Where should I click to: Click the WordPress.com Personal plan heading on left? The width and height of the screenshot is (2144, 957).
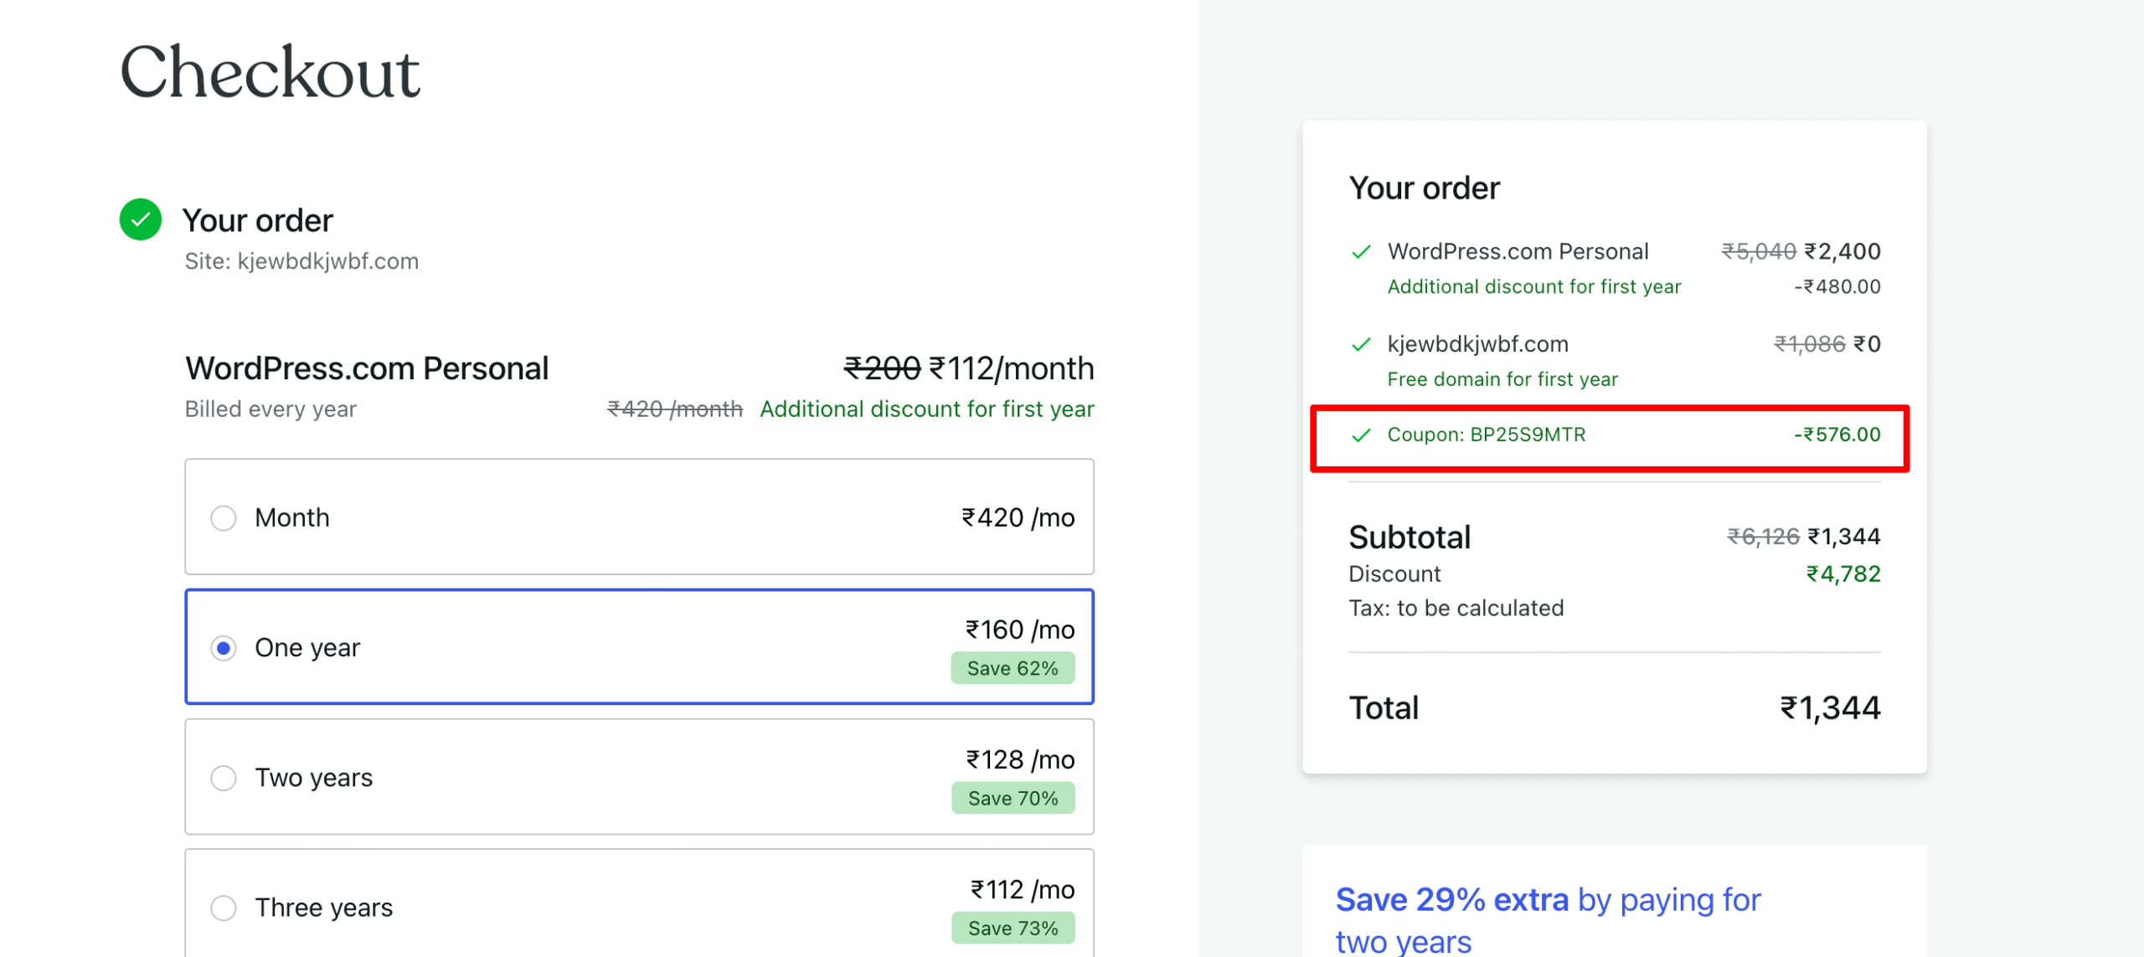click(367, 368)
